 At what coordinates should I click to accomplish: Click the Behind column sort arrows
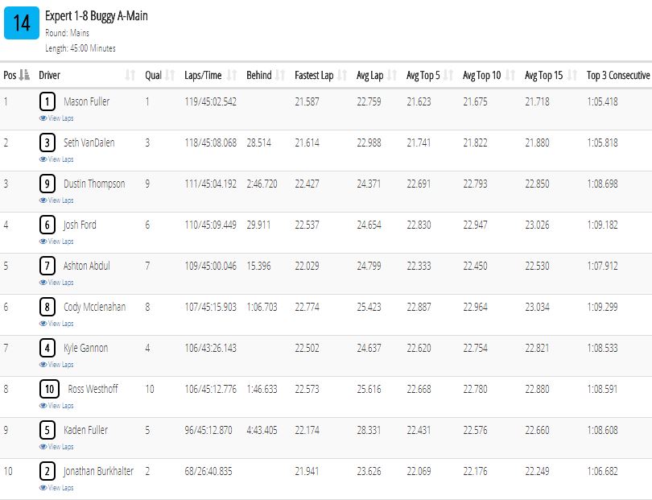[280, 75]
